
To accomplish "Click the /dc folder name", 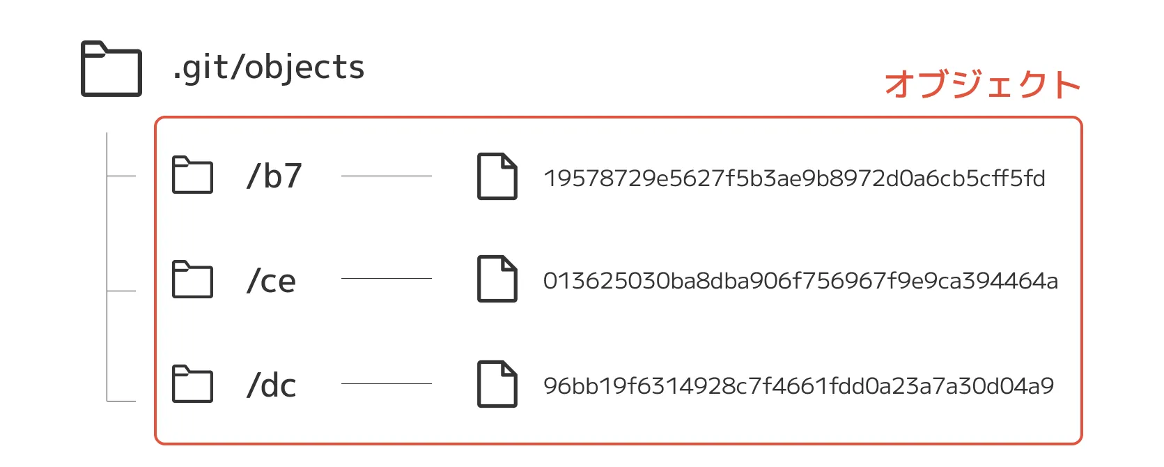I will (271, 385).
